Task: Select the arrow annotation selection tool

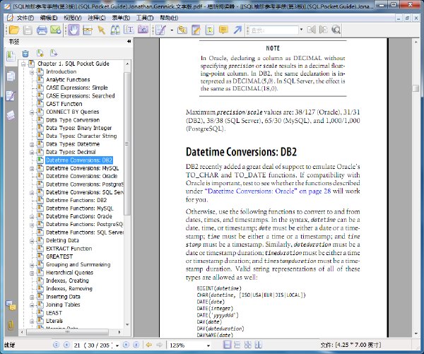Action: [x=101, y=30]
